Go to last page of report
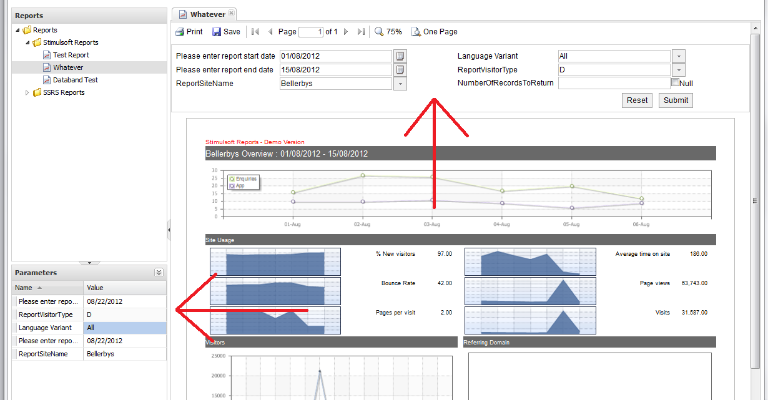This screenshot has height=400, width=768. point(361,32)
